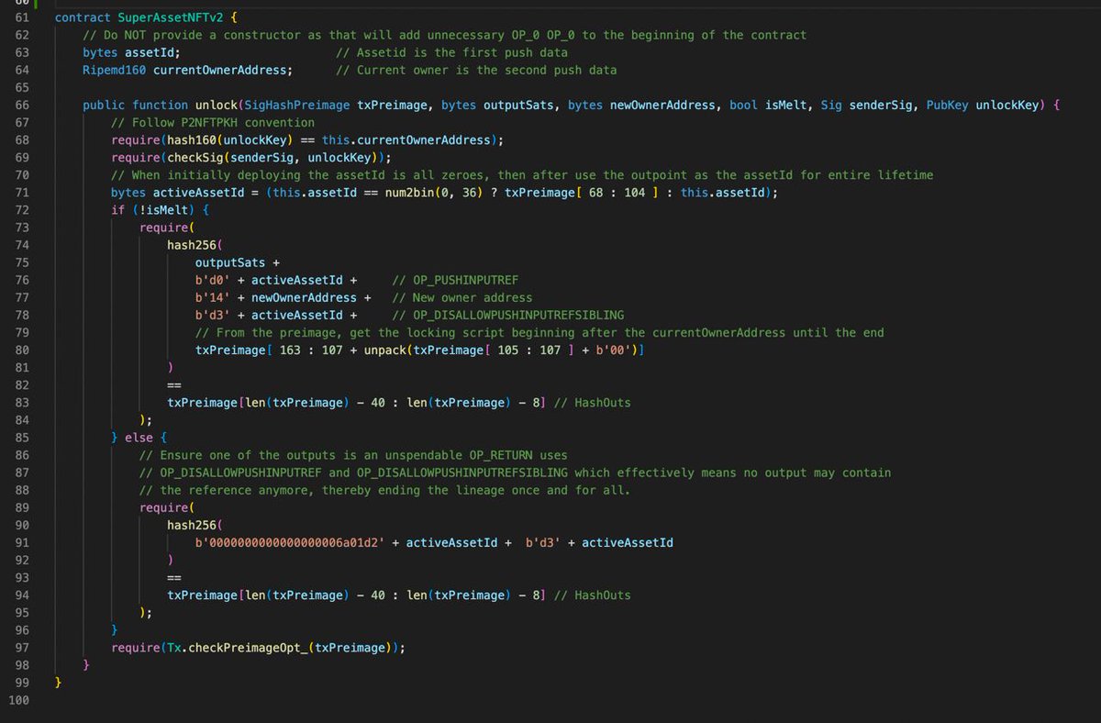1101x723 pixels.
Task: Click the 'hash160' call on line 68
Action: coord(192,139)
